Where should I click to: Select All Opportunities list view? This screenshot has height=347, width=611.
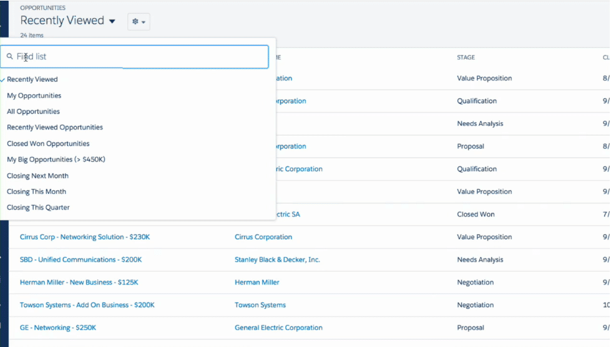[34, 112]
